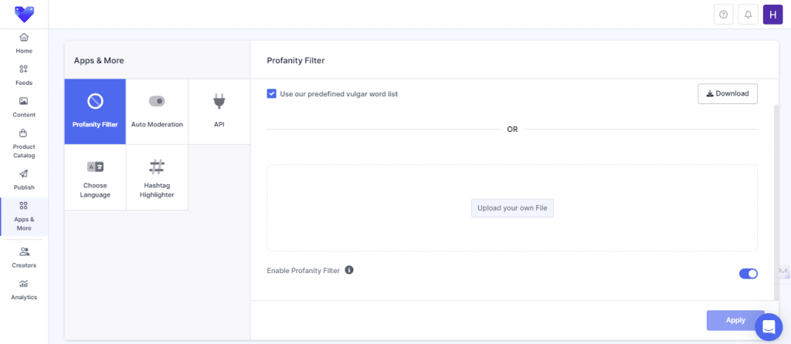Image resolution: width=791 pixels, height=344 pixels.
Task: Open Analytics in the sidebar
Action: tap(24, 289)
